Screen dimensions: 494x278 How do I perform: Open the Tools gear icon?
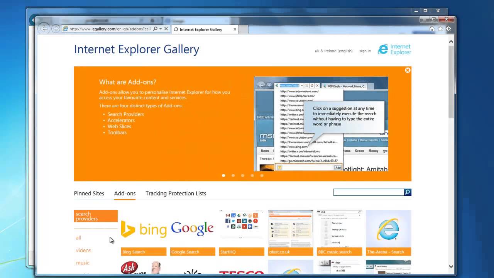pos(448,29)
